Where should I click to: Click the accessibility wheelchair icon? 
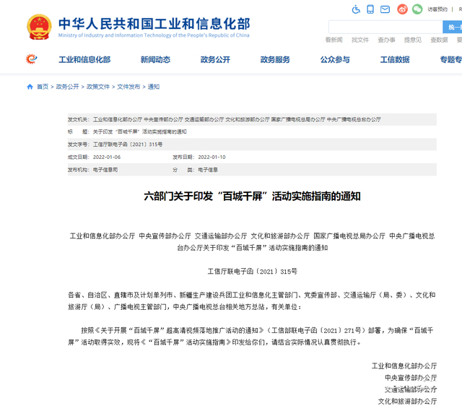(x=356, y=9)
